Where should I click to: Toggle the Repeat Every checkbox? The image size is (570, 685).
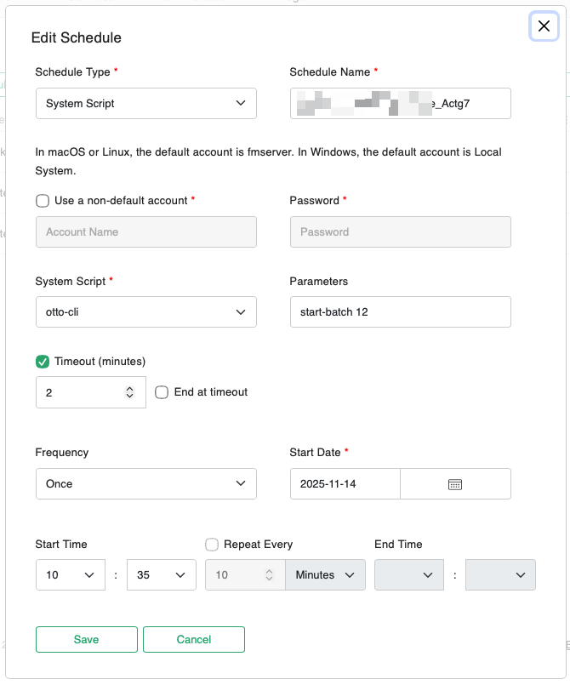(x=212, y=544)
